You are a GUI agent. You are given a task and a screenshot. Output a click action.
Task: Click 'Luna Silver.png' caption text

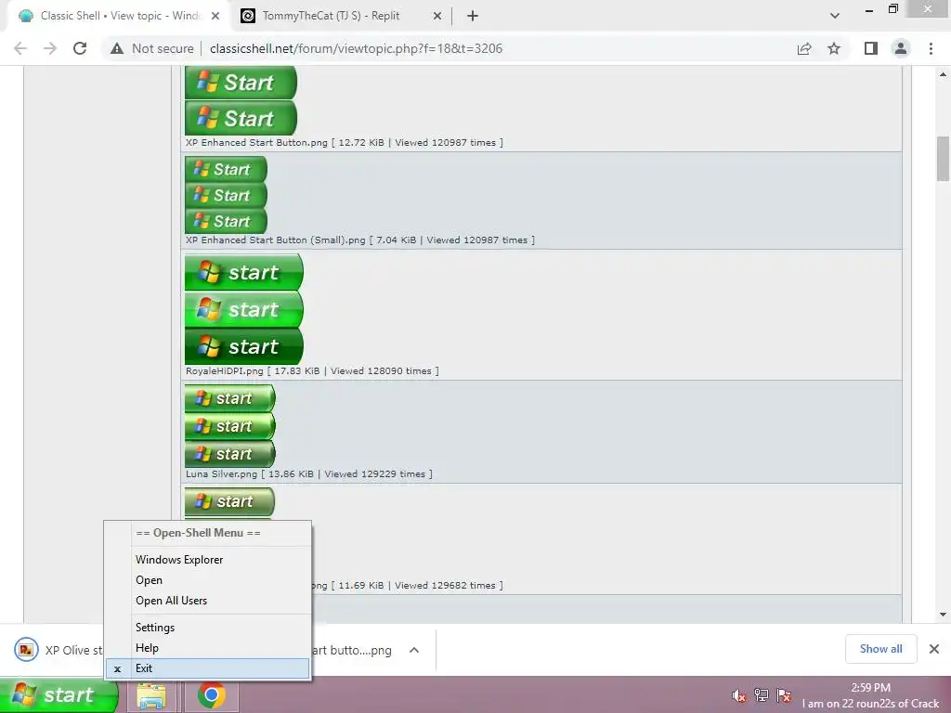[221, 474]
